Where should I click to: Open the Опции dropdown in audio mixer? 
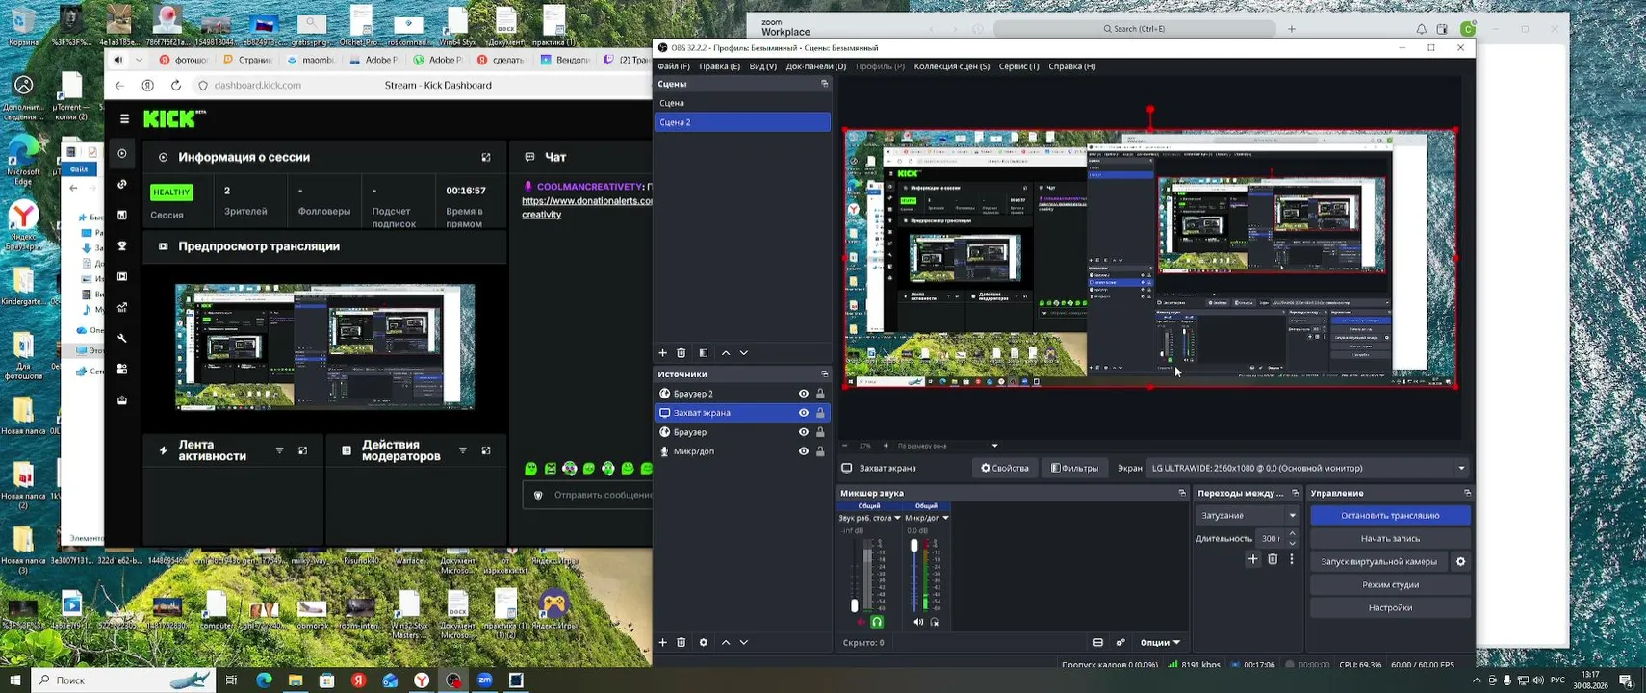click(1160, 642)
